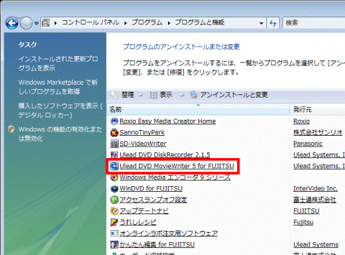This screenshot has height=255, width=345.
Task: Open Windows Marketplace で新しいプログラムを取得
Action: pyautogui.click(x=58, y=87)
